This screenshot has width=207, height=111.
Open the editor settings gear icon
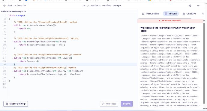[x=190, y=5]
